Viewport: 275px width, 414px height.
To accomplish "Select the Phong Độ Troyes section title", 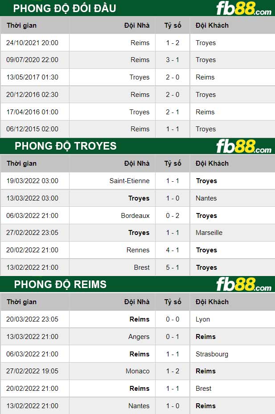I will click(x=66, y=146).
